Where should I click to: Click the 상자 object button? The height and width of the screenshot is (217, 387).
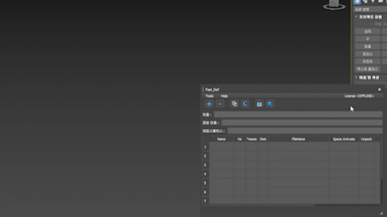[368, 31]
